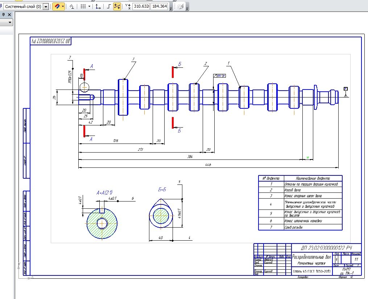The height and width of the screenshot is (299, 368).
Task: Select the Наименование дефекта table header
Action: (x=313, y=178)
